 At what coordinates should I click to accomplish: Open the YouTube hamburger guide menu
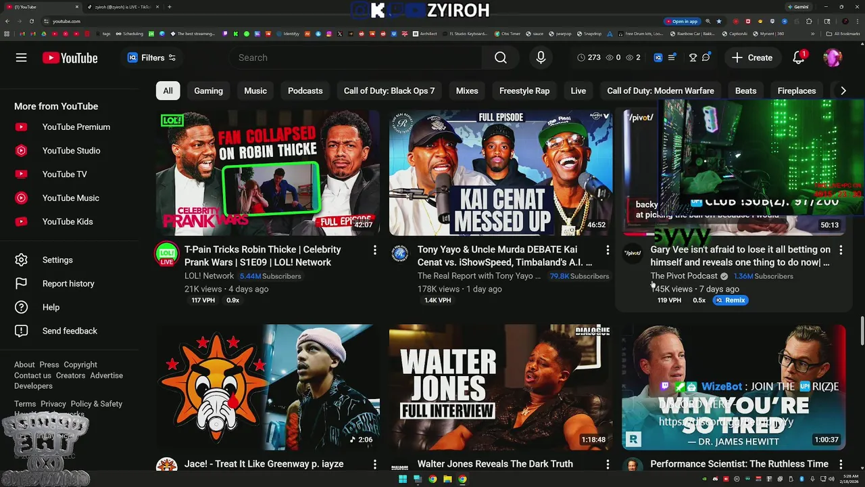22,57
